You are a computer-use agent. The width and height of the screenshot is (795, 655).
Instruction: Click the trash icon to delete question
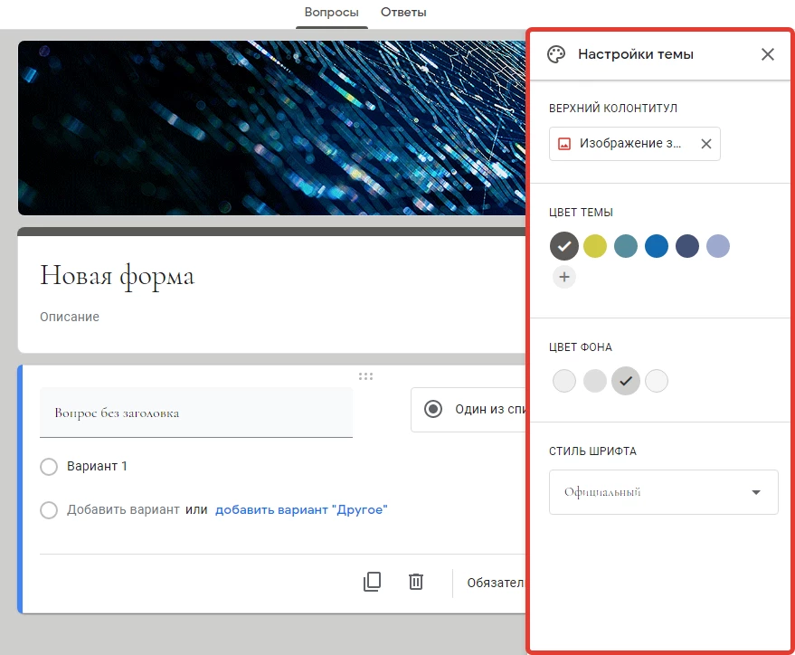tap(416, 582)
